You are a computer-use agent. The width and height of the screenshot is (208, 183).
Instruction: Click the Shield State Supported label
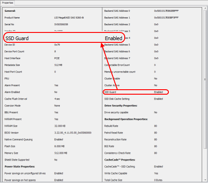coord(17,160)
